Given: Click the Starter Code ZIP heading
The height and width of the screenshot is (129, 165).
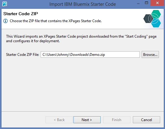Looking at the screenshot, I should tap(21, 14).
